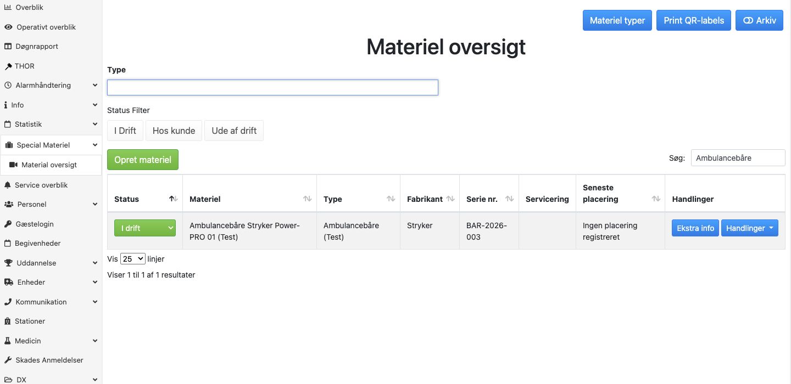Click serial number BAR-2026-003 cell
The image size is (791, 384).
tap(489, 231)
